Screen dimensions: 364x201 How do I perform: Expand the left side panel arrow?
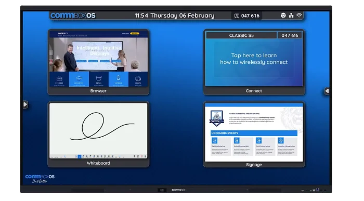click(25, 104)
